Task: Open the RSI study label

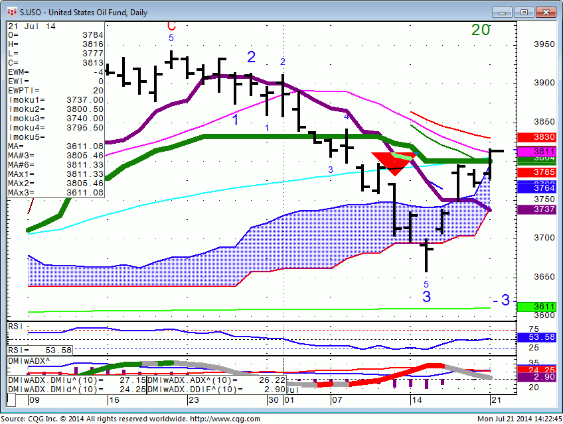Action: tap(15, 326)
